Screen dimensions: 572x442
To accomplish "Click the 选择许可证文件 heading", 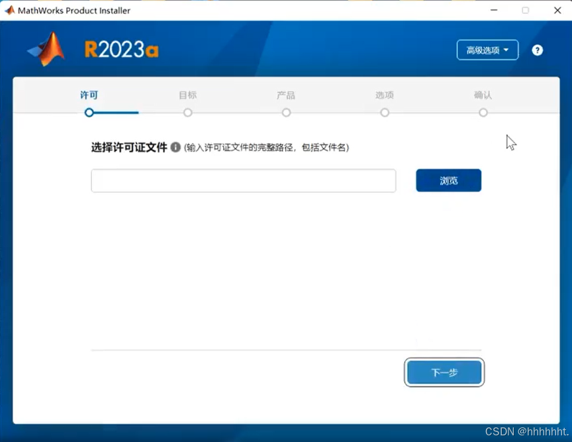I will tap(129, 147).
